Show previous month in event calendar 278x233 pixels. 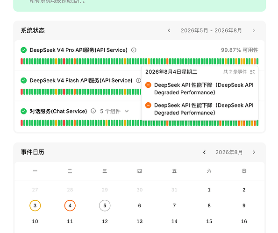[204, 152]
